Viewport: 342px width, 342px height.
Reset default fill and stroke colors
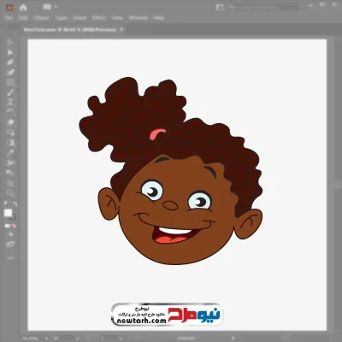point(6,204)
